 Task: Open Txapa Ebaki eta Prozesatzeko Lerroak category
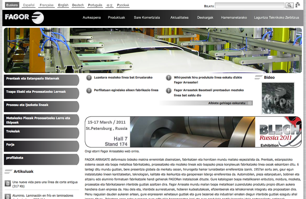(x=41, y=93)
